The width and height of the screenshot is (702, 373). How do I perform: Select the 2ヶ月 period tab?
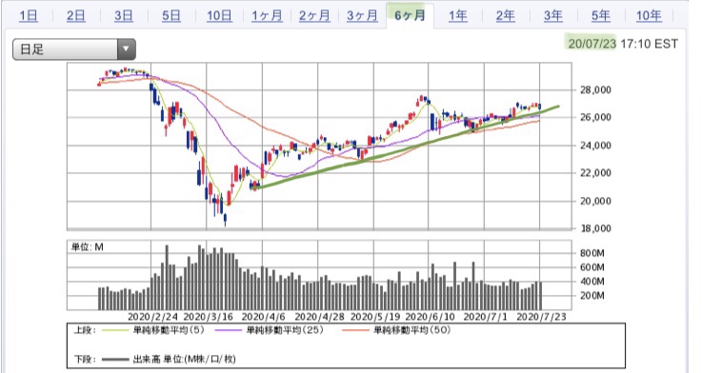click(x=314, y=16)
